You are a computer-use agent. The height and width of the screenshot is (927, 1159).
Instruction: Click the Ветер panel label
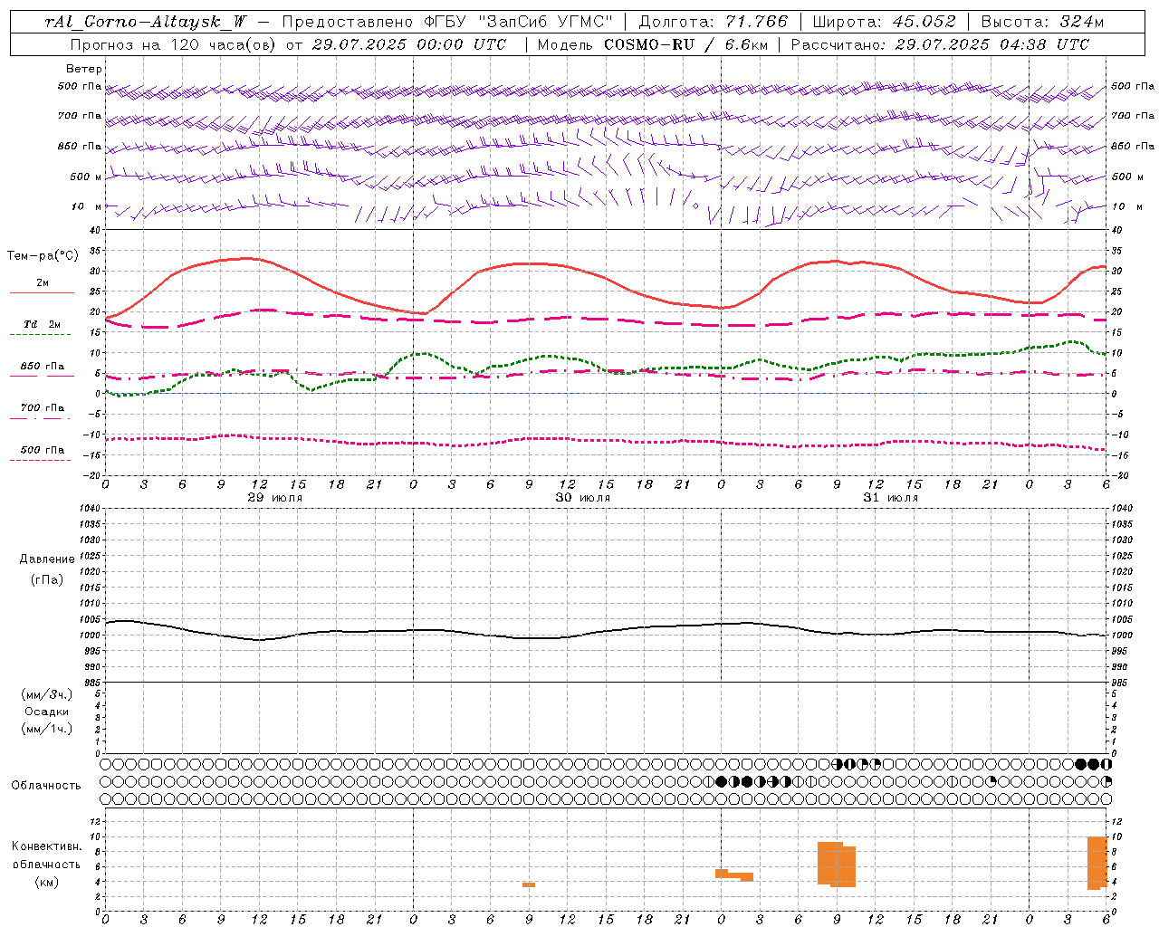tap(84, 69)
